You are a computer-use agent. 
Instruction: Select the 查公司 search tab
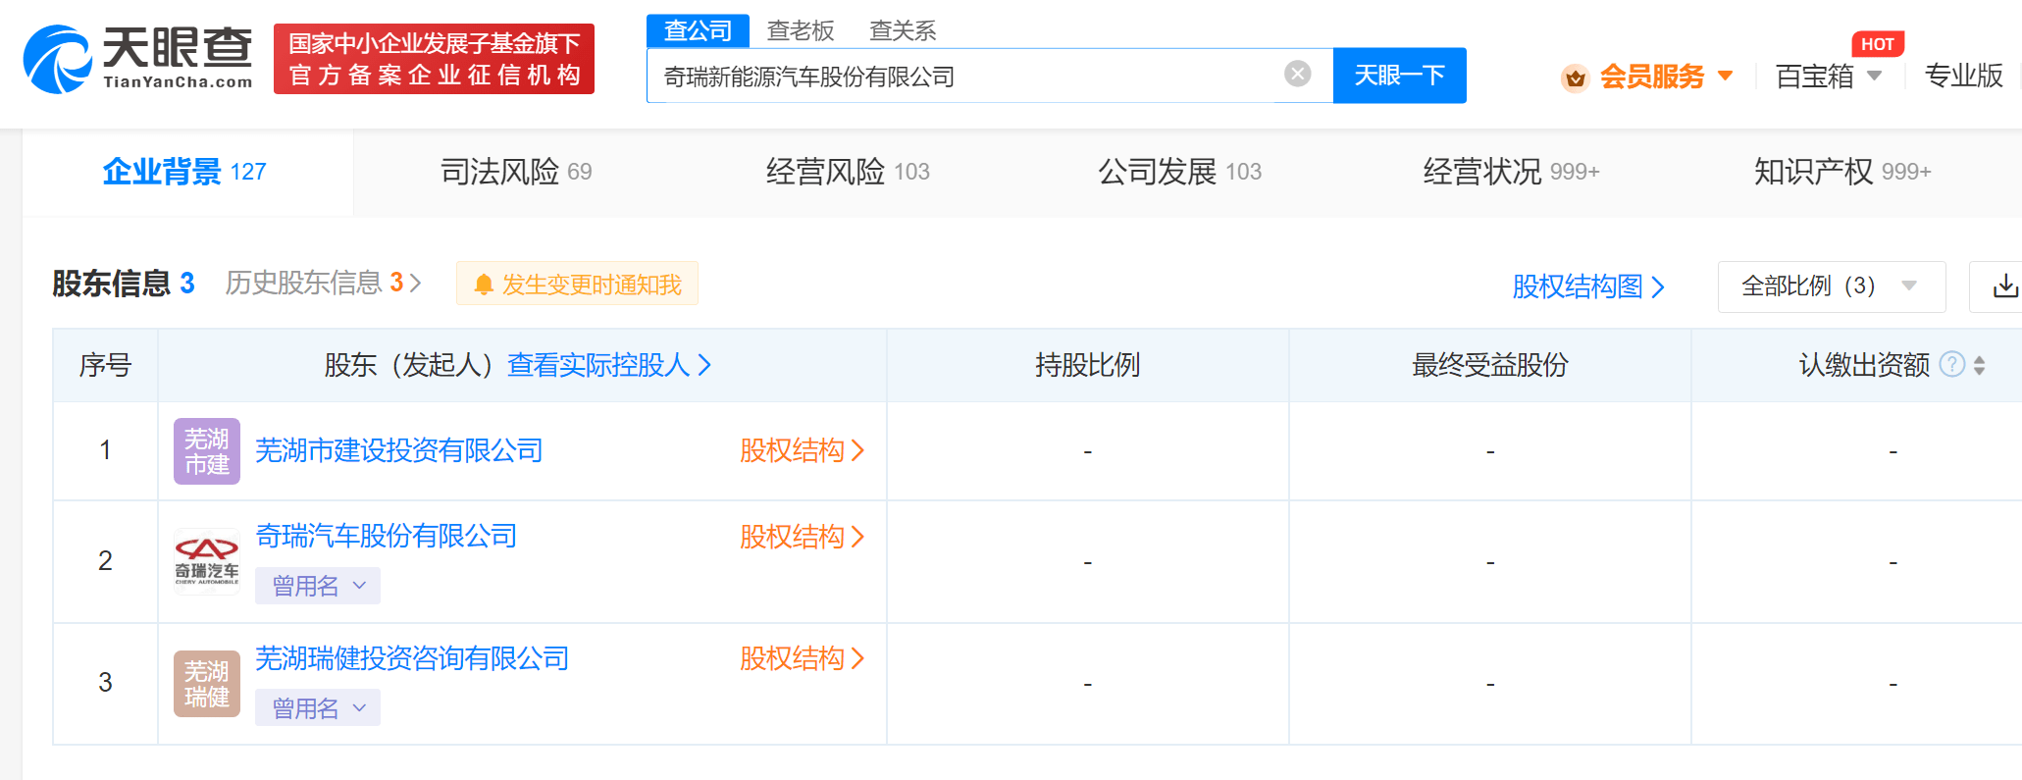[698, 30]
